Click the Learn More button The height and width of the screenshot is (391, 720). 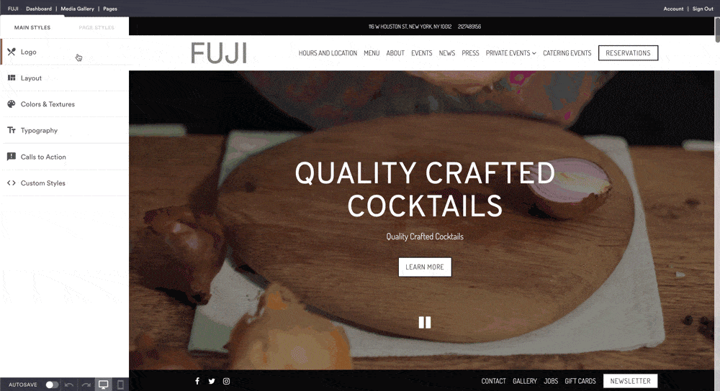(x=425, y=267)
